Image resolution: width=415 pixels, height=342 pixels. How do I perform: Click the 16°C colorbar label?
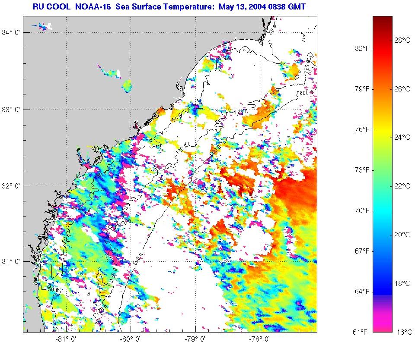click(405, 332)
